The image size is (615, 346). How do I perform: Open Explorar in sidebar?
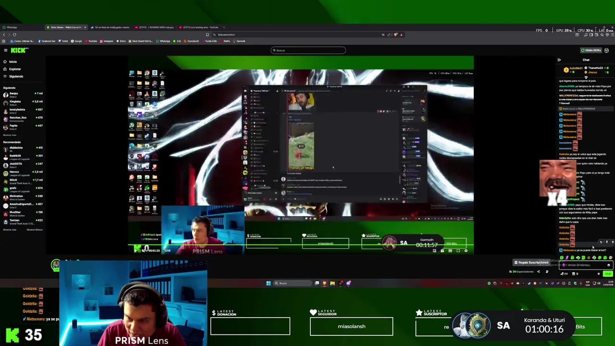point(12,69)
